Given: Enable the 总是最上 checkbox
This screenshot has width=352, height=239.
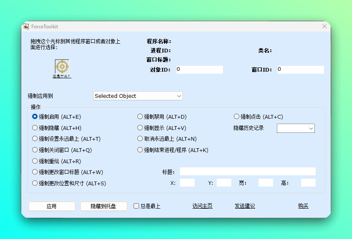Looking at the screenshot, I should point(136,206).
